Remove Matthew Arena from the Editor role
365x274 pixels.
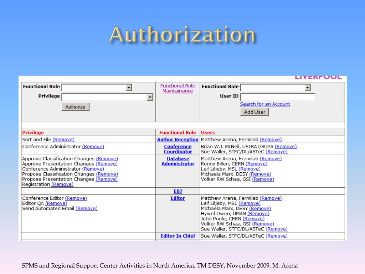(271, 198)
